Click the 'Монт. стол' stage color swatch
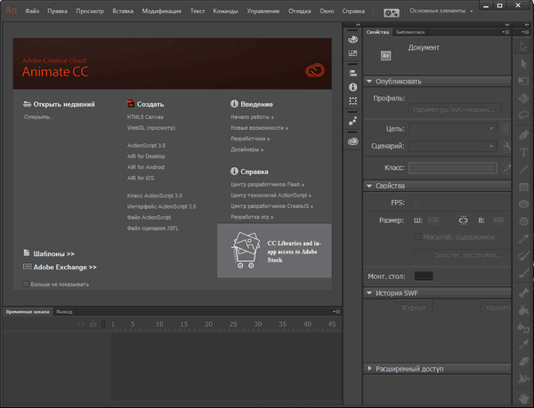This screenshot has height=408, width=534. coord(424,276)
